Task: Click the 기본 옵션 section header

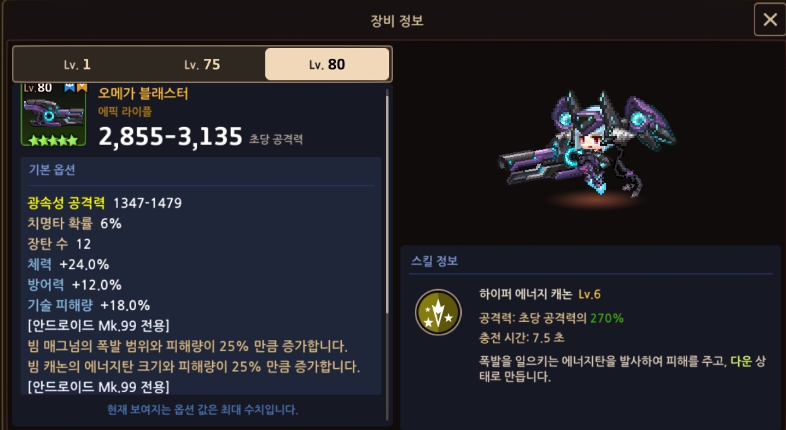Action: coord(52,170)
